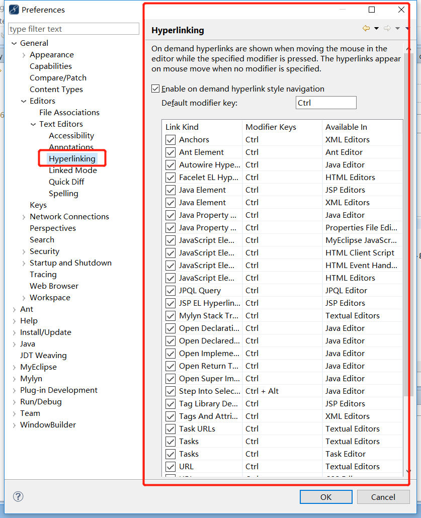Select Linked Mode preference page
Image resolution: width=421 pixels, height=518 pixels.
(x=73, y=170)
